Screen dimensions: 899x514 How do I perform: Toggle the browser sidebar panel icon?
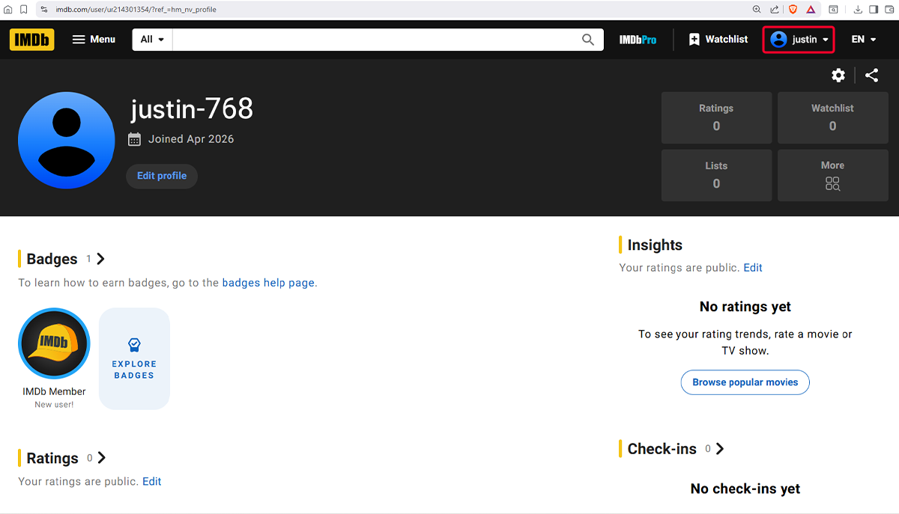[874, 9]
